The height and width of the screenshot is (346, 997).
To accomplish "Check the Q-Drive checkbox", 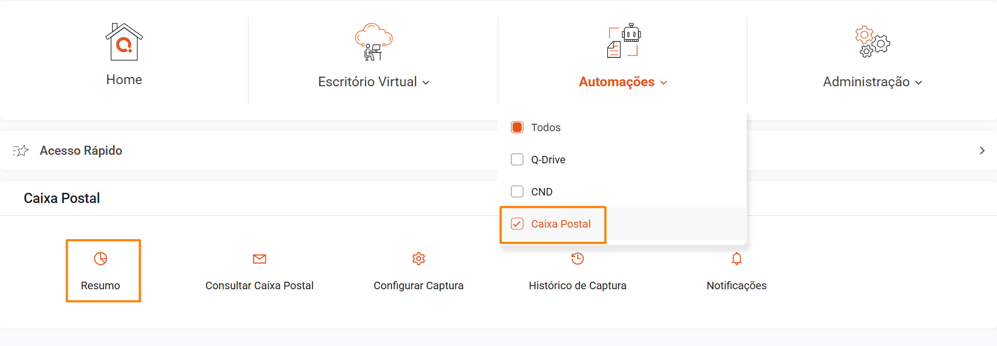I will coord(517,160).
